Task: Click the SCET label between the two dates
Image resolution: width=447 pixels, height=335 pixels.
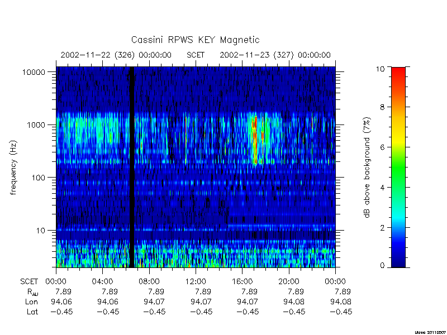Action: tap(196, 55)
